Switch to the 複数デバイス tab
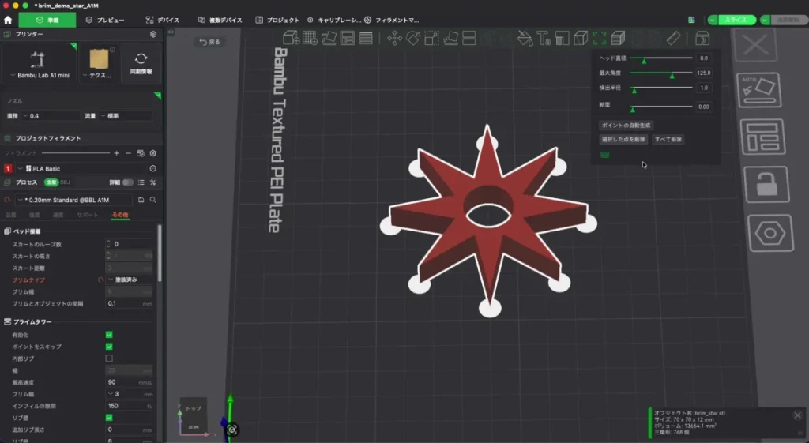This screenshot has width=809, height=443. [x=220, y=20]
